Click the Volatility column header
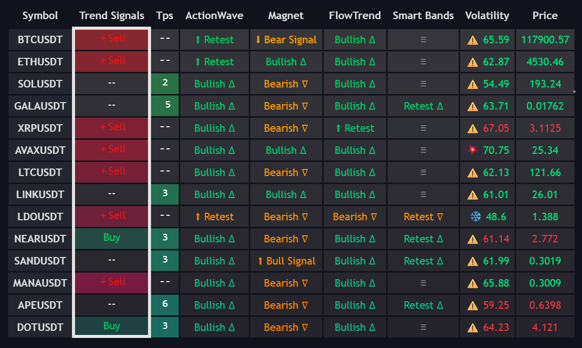 pyautogui.click(x=487, y=16)
